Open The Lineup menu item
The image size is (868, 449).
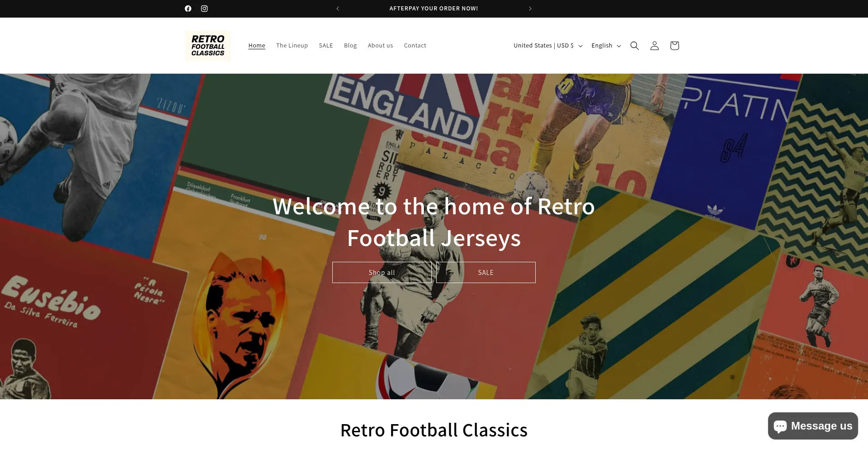coord(292,46)
